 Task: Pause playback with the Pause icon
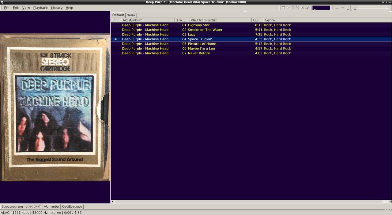pyautogui.click(x=293, y=8)
